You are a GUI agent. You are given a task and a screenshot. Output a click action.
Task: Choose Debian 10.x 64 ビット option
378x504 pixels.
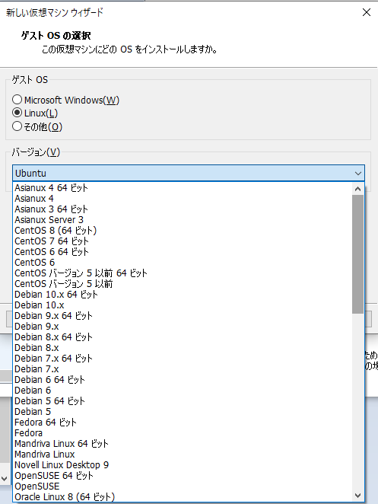[183, 295]
